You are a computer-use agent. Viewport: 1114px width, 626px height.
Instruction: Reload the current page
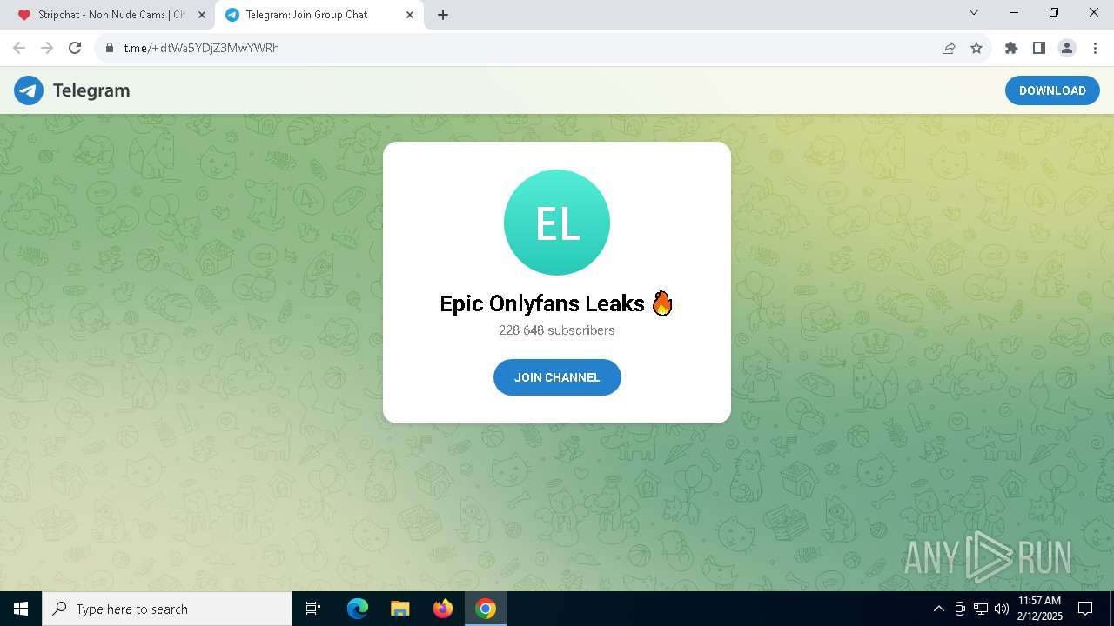click(x=75, y=48)
